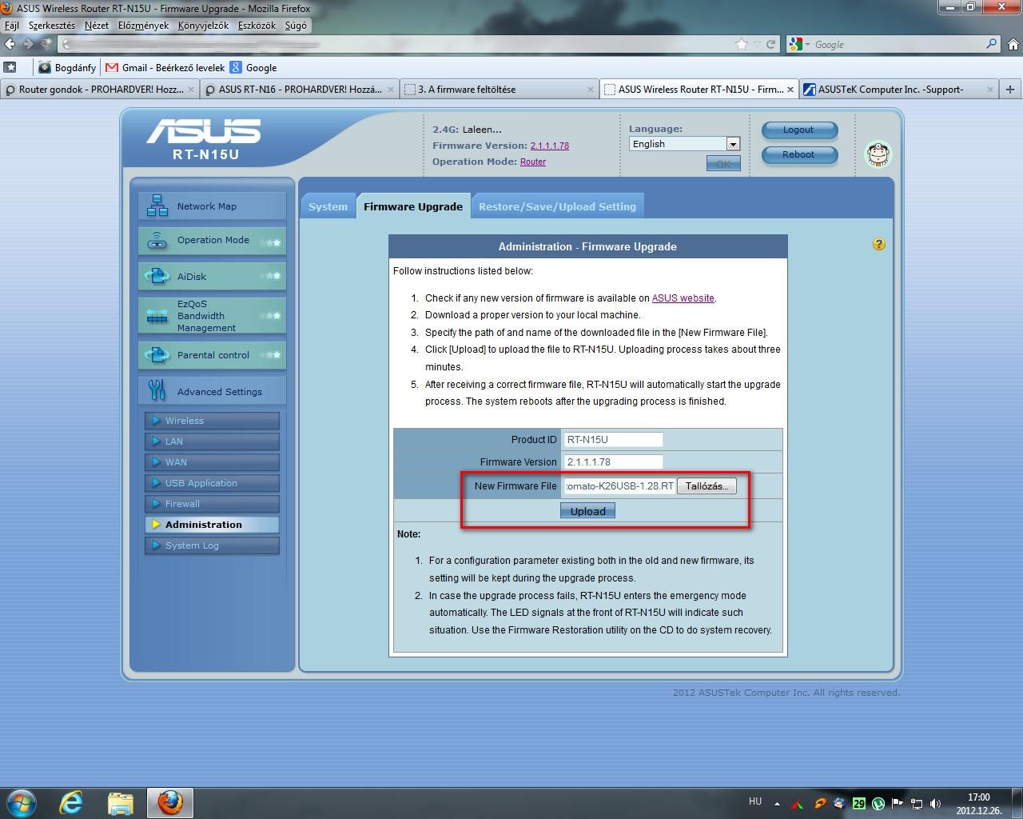Open the Network Map page icon
Viewport: 1023px width, 819px height.
(x=157, y=206)
